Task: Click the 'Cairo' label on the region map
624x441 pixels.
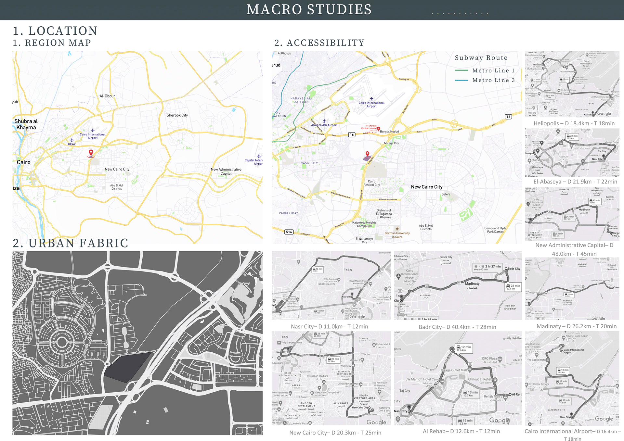Action: click(23, 162)
